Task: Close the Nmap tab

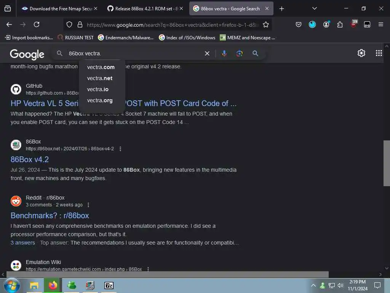Action: [x=96, y=8]
